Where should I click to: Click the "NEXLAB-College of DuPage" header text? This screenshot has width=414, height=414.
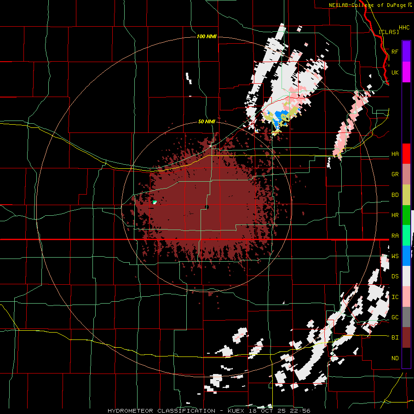click(367, 5)
